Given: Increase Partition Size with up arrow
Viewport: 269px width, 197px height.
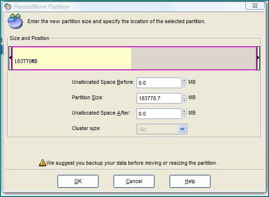Looking at the screenshot, I should coord(184,96).
